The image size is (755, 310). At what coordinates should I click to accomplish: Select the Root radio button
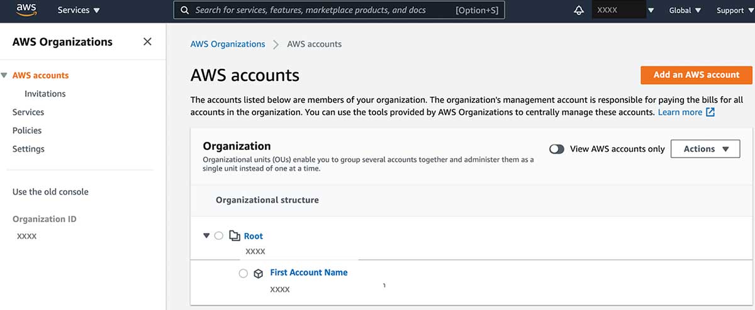click(x=218, y=236)
